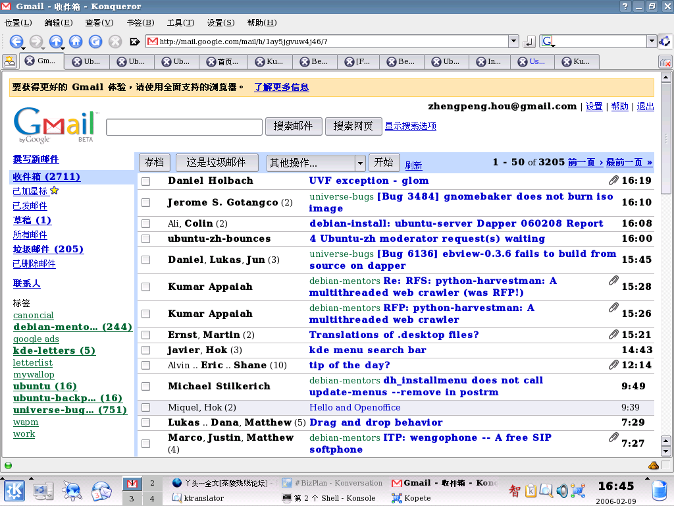674x506 pixels.
Task: Click the Konqueror gear throbber icon
Action: click(x=665, y=42)
